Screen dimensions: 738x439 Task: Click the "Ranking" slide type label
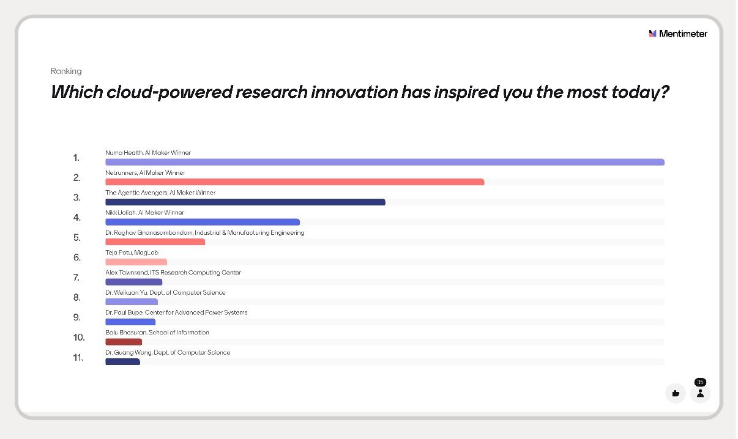[x=66, y=71]
